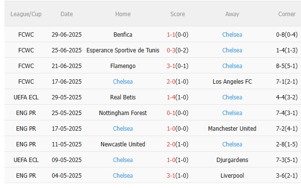This screenshot has width=301, height=188.
Task: Open the 1-1 score of Benfica match
Action: 171,35
